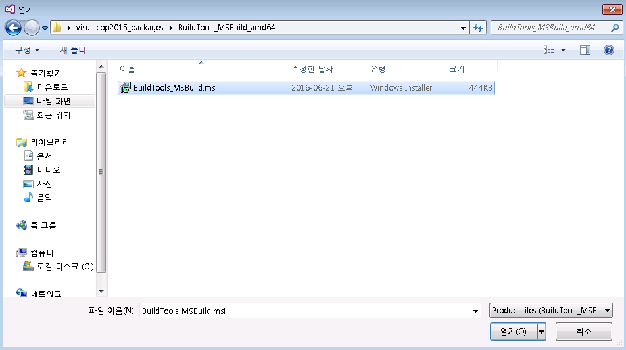
Task: Select 컴퓨터 in the navigation pane
Action: 42,253
